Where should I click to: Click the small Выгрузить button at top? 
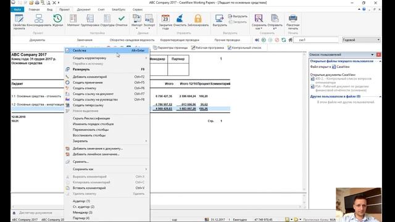pos(238,16)
